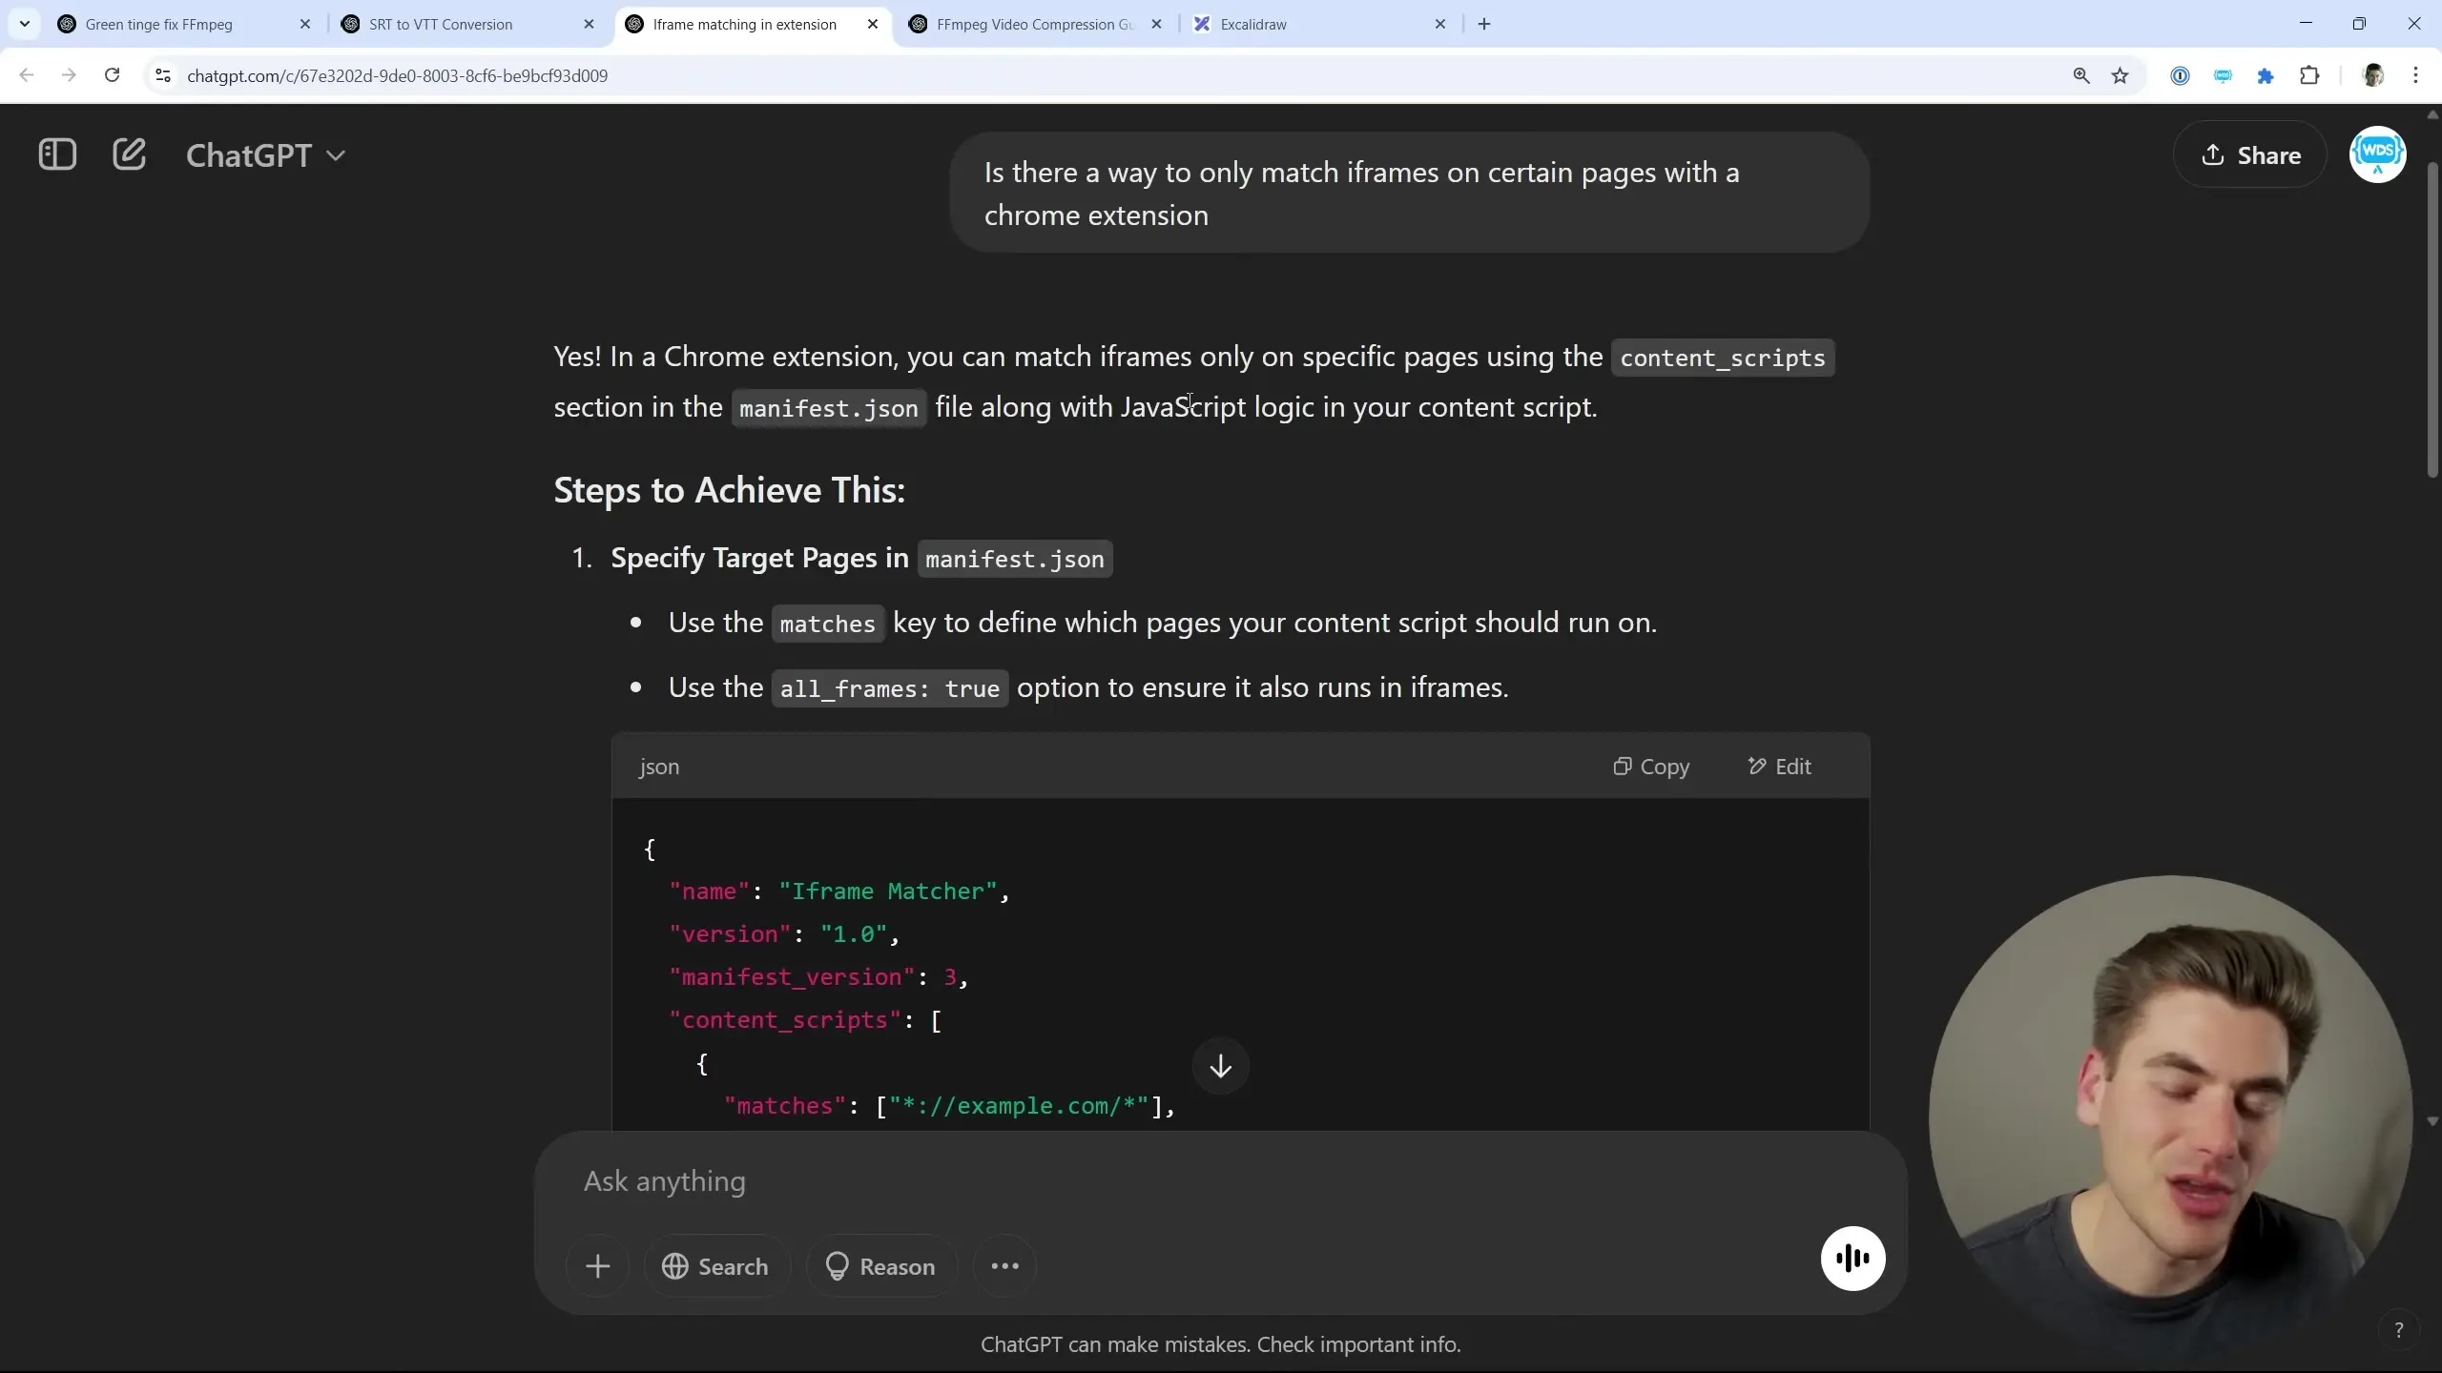The image size is (2442, 1373).
Task: Close the Excalidraw tab
Action: [x=1440, y=24]
